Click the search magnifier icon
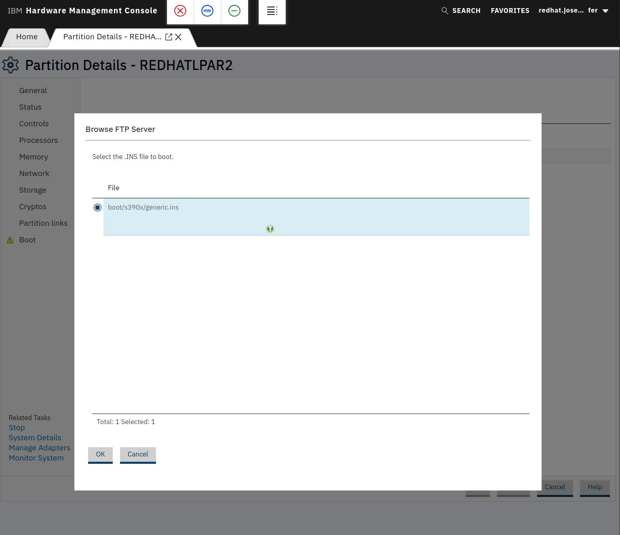Image resolution: width=620 pixels, height=535 pixels. 445,11
